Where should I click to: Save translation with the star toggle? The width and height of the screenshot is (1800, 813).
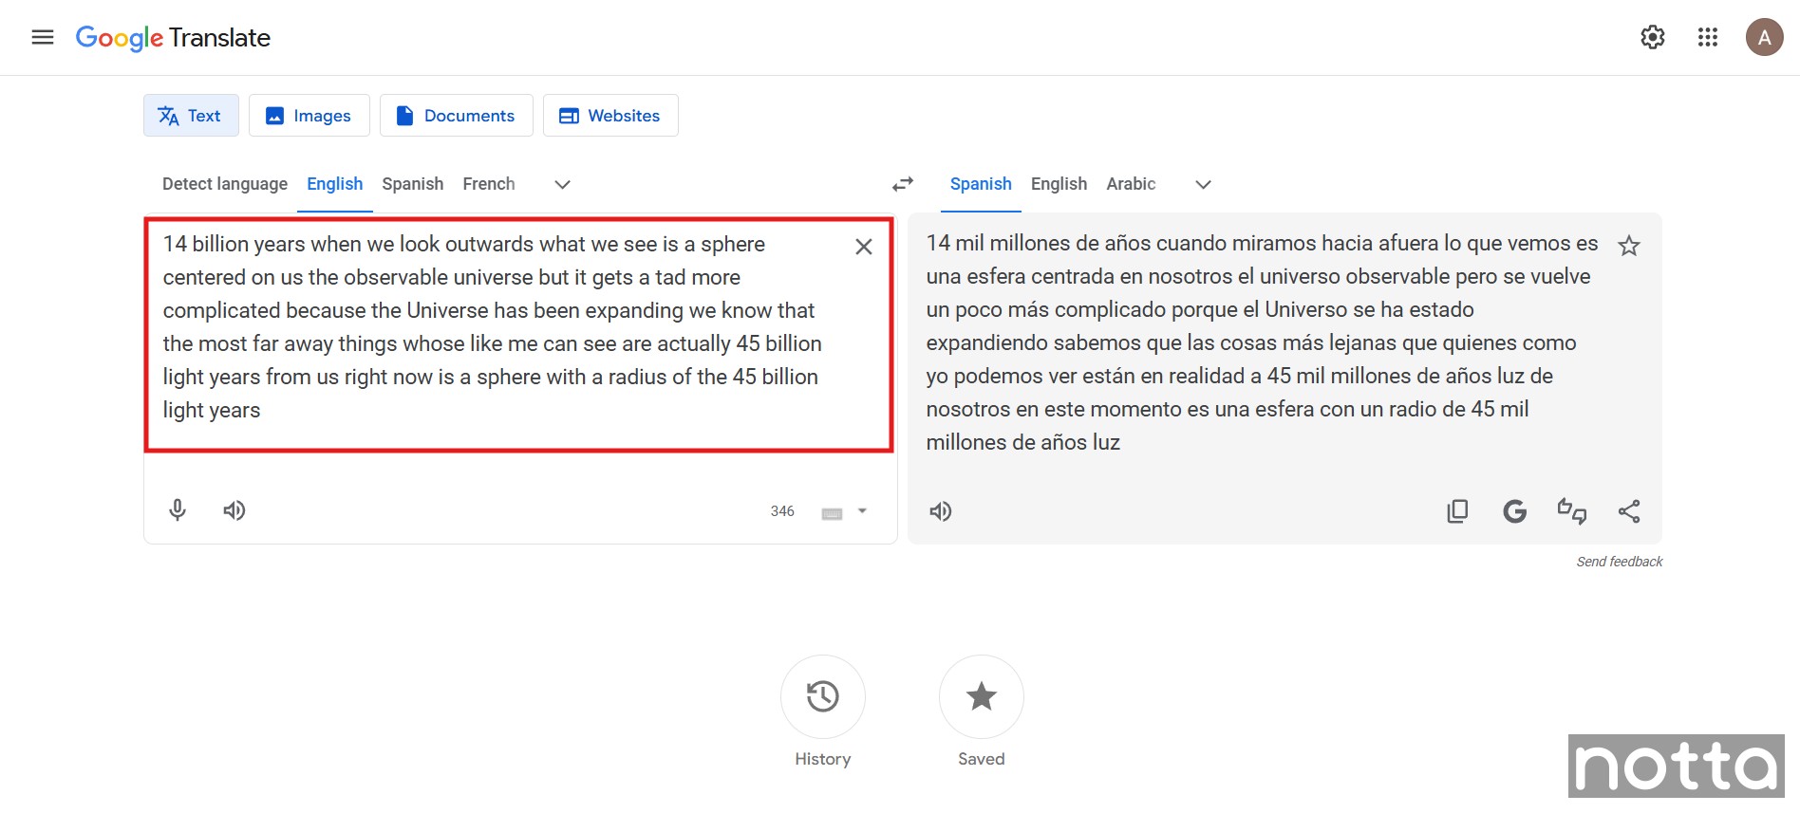tap(1629, 246)
